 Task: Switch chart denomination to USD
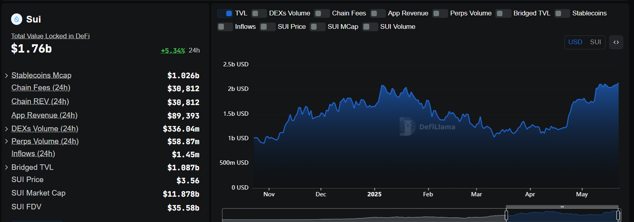tap(575, 42)
